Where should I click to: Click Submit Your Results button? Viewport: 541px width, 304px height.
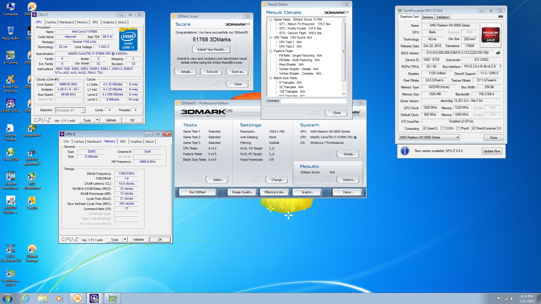[212, 50]
